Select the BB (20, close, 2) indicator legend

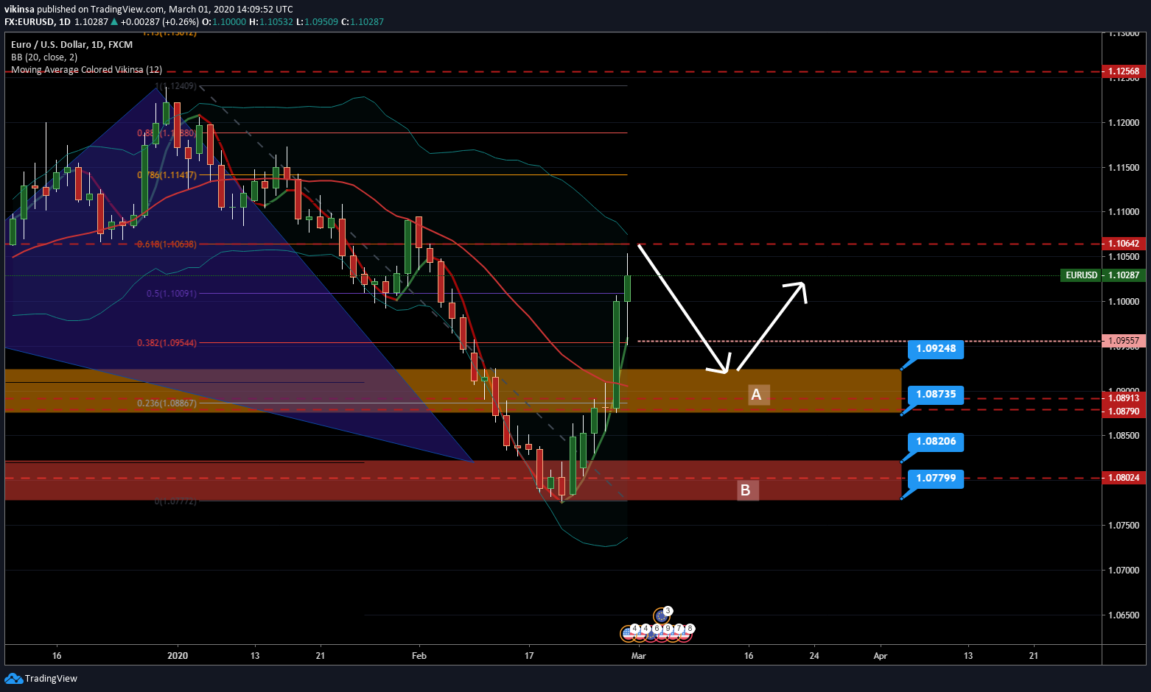[44, 57]
